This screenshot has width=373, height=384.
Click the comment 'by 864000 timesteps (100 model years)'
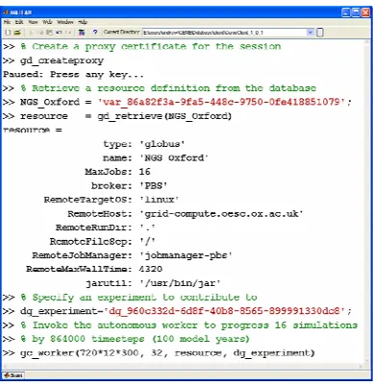click(x=140, y=339)
